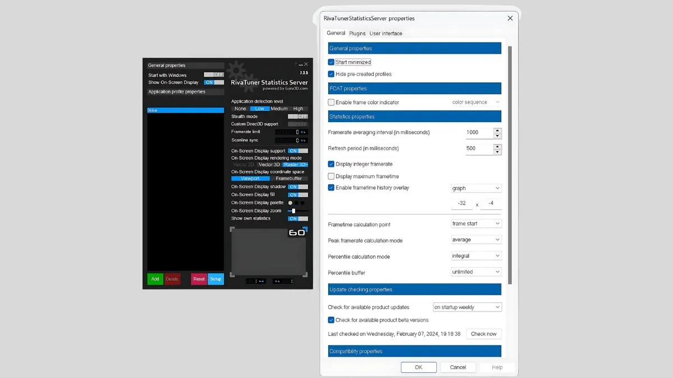This screenshot has width=673, height=378.
Task: Click the Scanline sync arrows icon
Action: 303,141
